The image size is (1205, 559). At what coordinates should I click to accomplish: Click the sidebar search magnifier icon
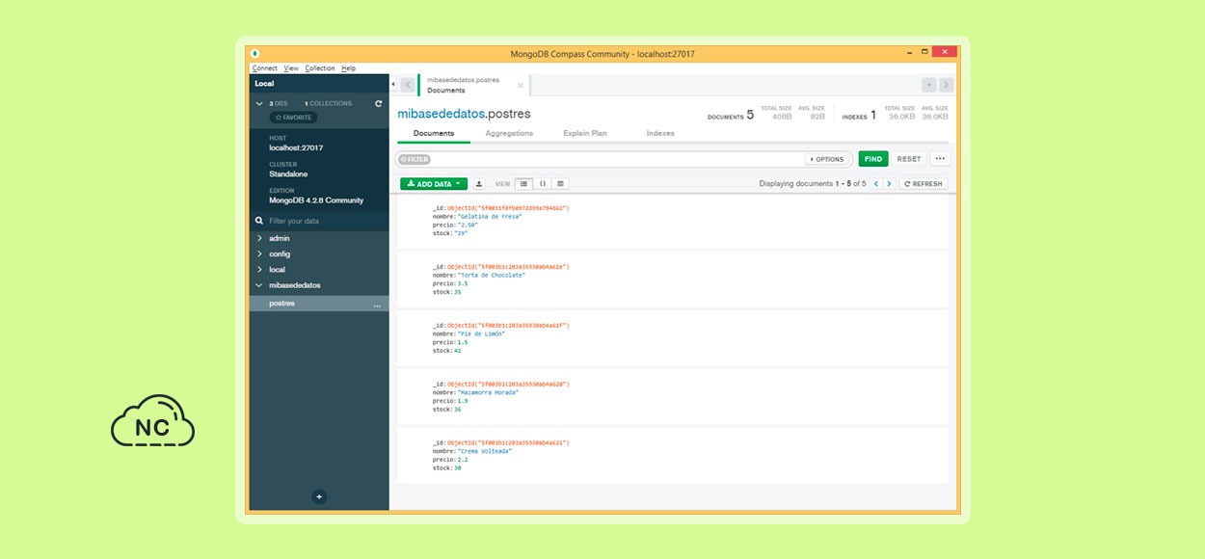click(259, 221)
